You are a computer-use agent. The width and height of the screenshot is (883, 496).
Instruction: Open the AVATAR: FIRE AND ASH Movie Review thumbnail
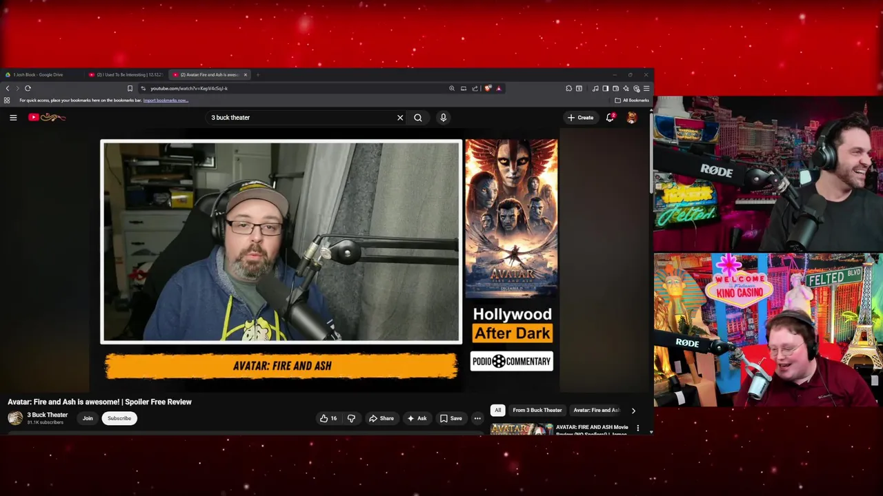point(522,429)
